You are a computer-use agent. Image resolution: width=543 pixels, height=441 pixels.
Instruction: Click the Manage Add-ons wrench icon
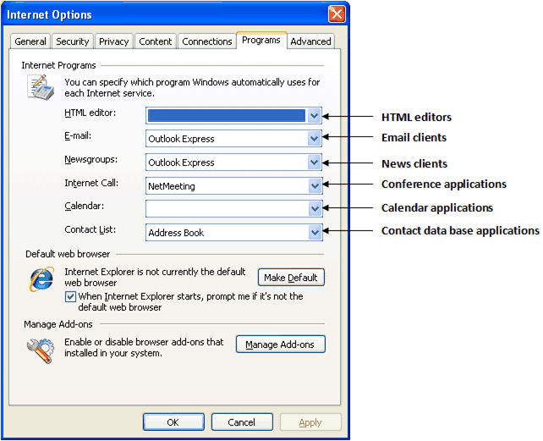click(x=40, y=350)
